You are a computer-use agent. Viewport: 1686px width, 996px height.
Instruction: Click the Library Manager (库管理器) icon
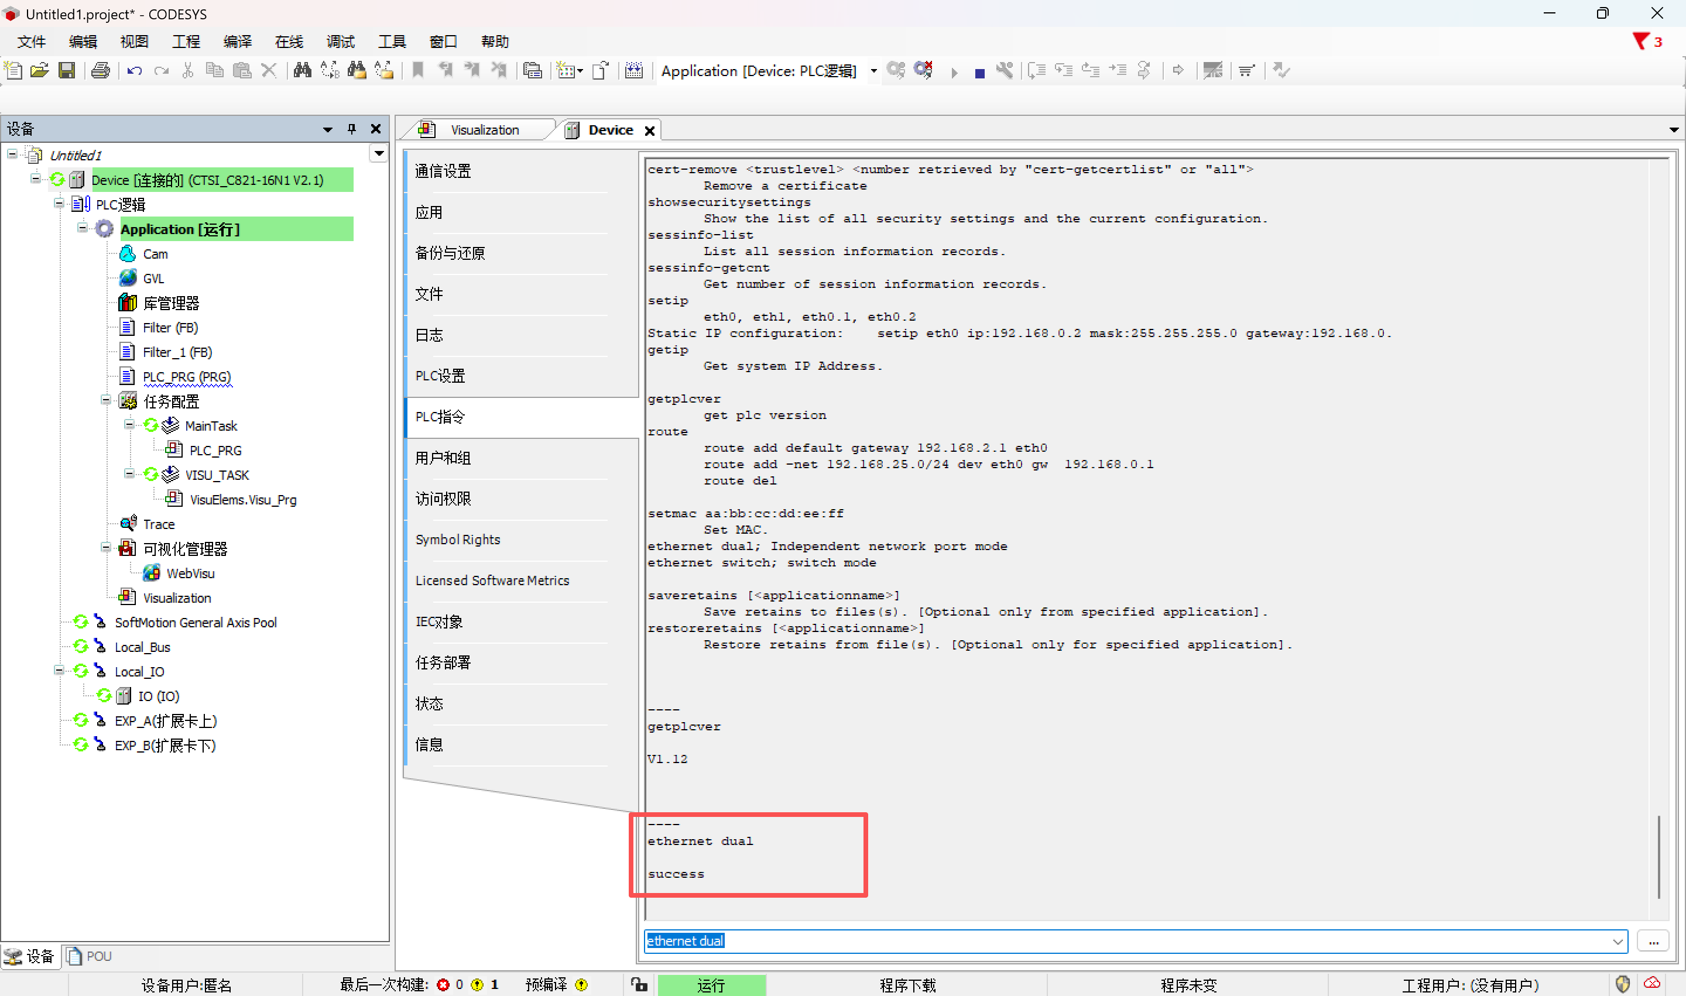[x=128, y=303]
